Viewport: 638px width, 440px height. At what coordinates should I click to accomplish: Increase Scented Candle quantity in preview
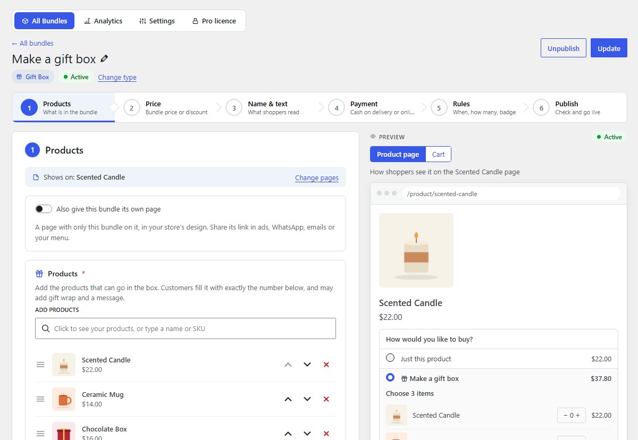tap(578, 416)
